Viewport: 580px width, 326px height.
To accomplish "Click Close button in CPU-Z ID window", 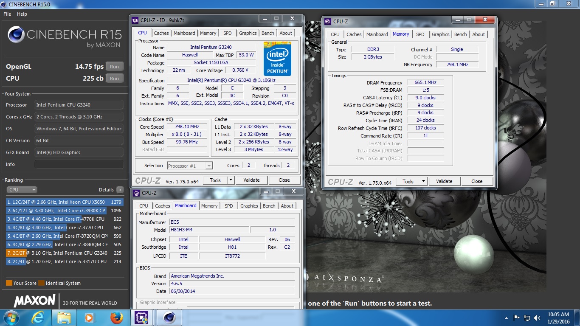I will pyautogui.click(x=284, y=180).
